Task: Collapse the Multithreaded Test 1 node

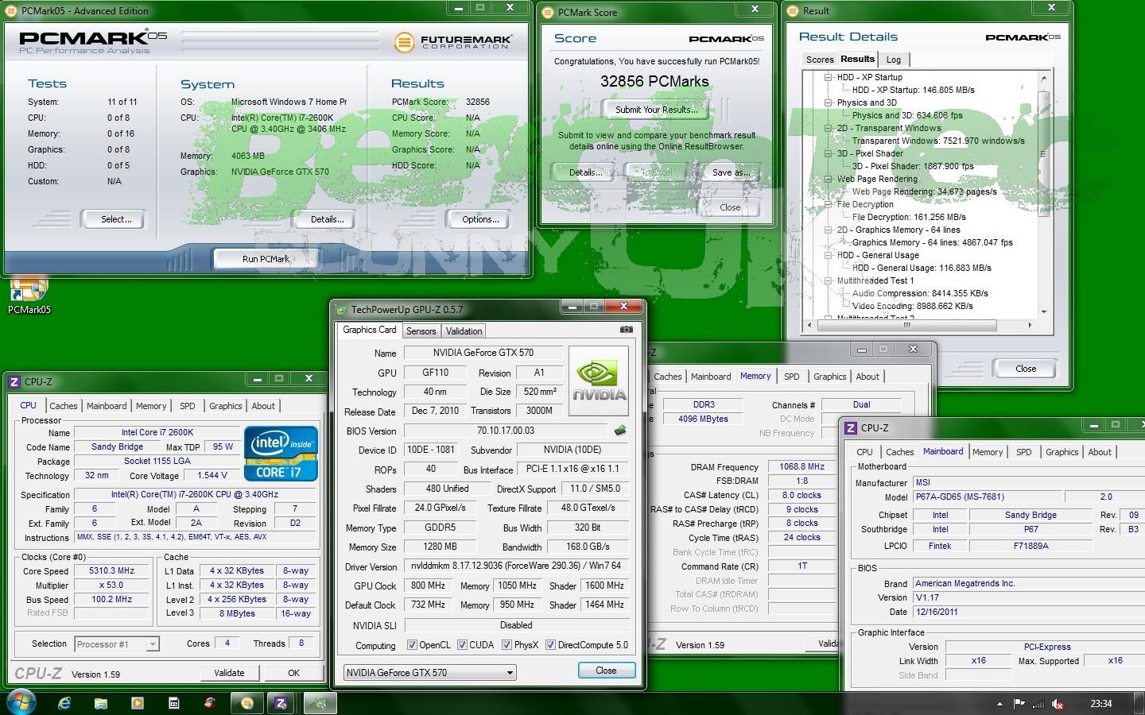Action: (x=828, y=280)
